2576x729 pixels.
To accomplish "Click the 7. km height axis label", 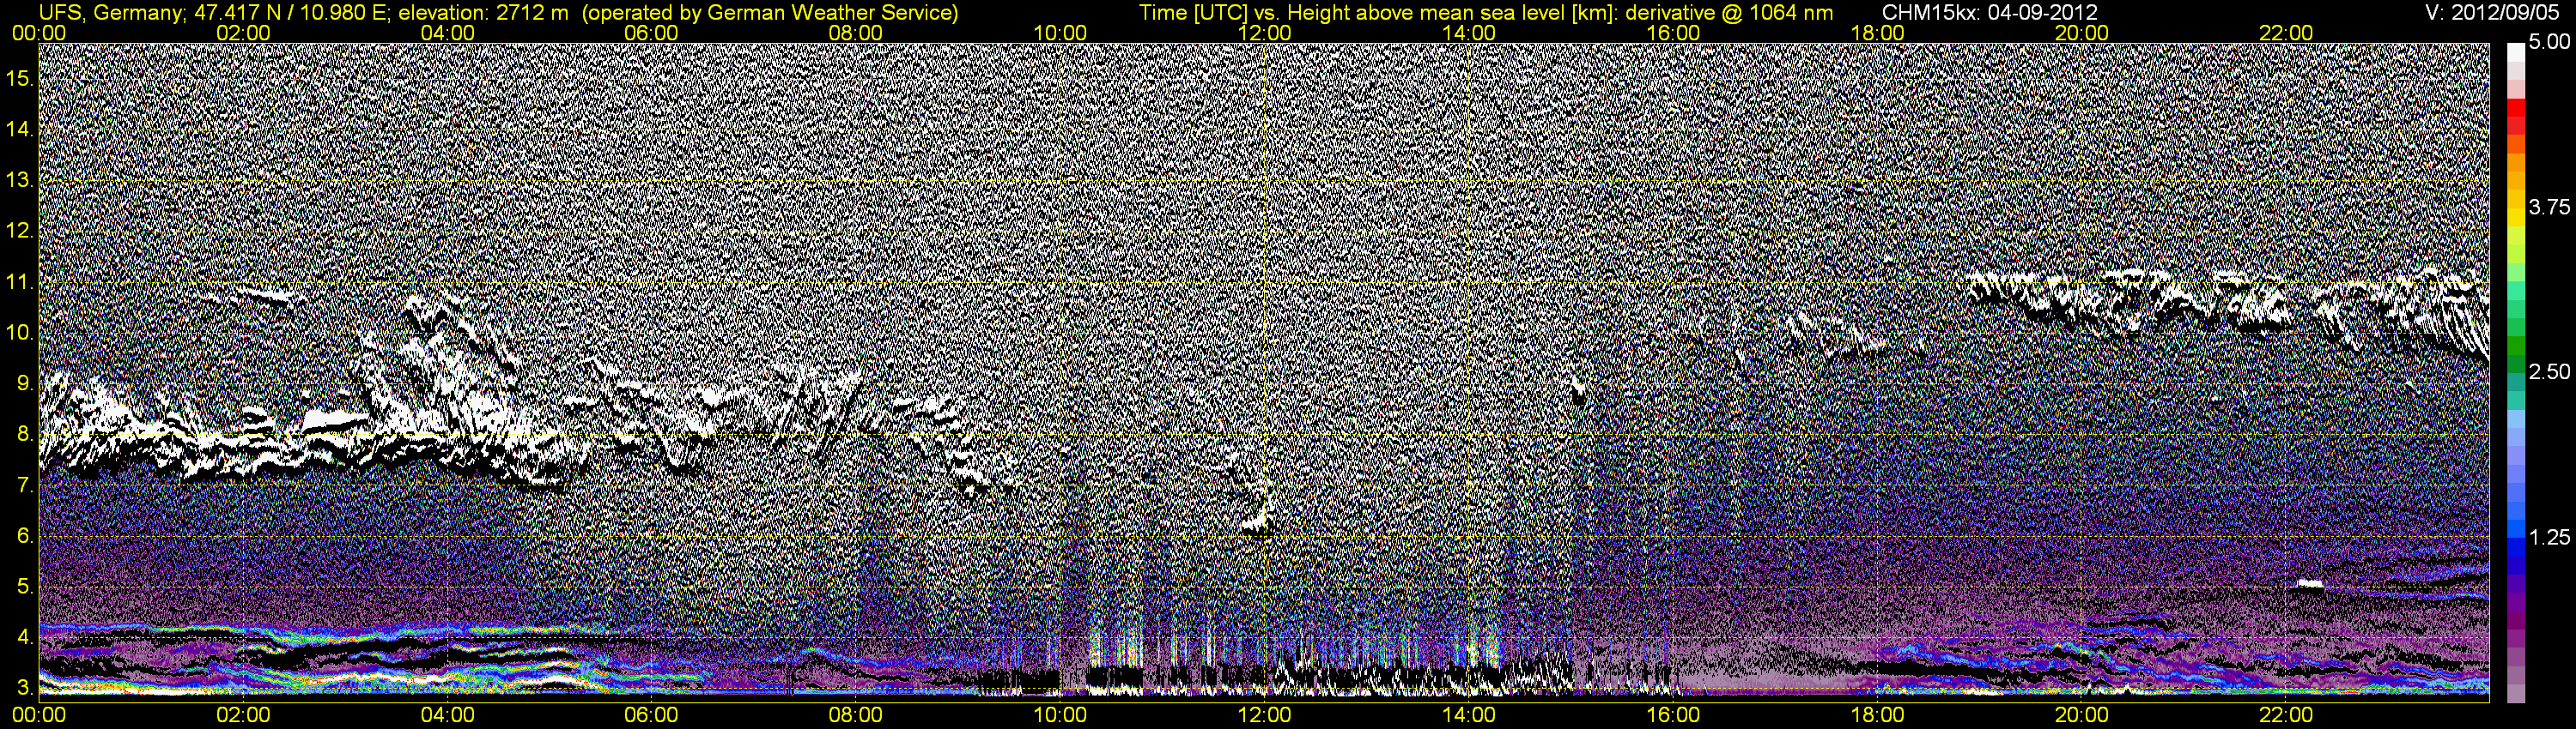I will point(25,485).
